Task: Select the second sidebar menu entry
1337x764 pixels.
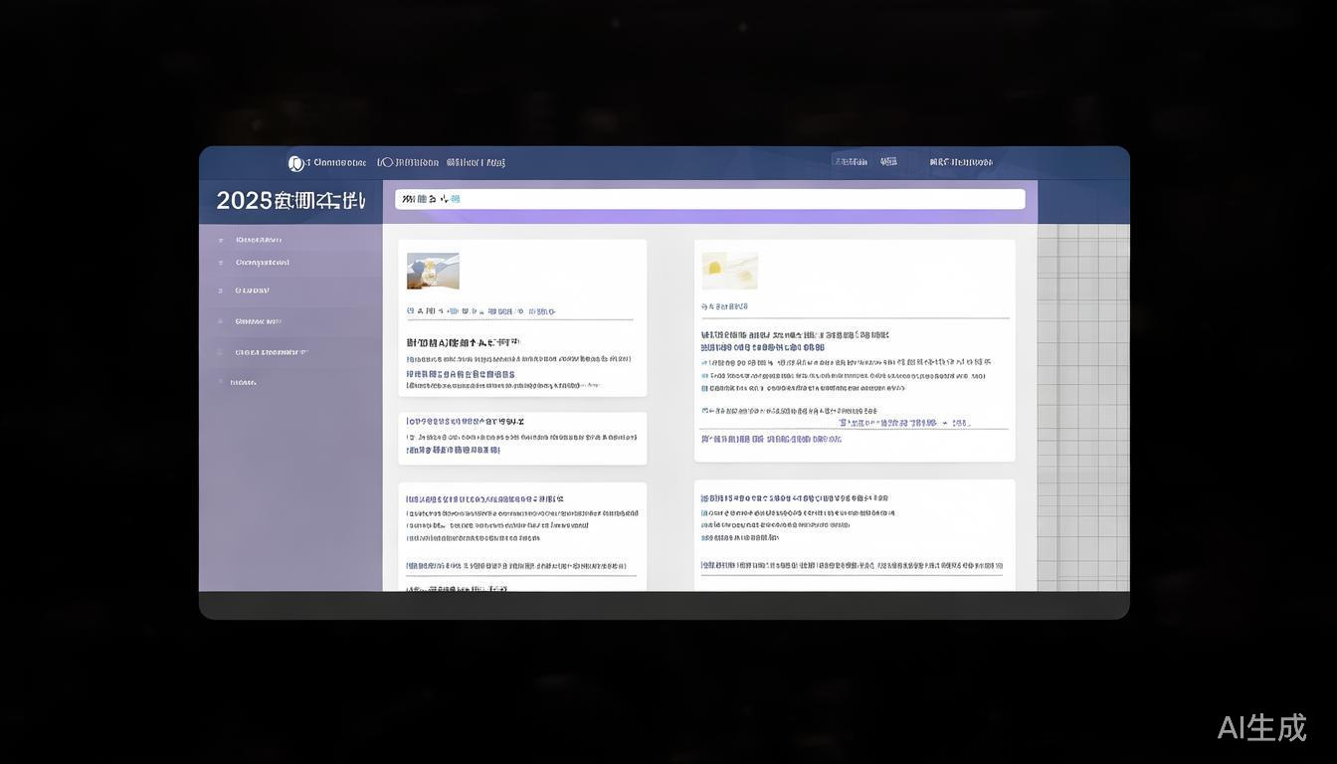Action: pos(263,263)
